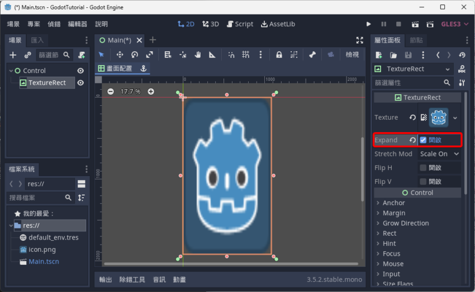
Task: Click the instance child scene link icon
Action: (x=27, y=55)
